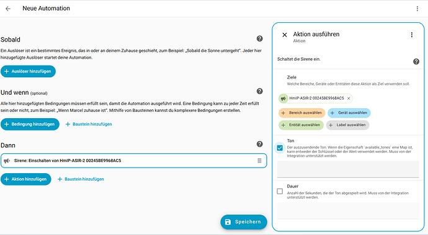Uncheck the Ton checkbox
The height and width of the screenshot is (235, 428).
click(280, 148)
